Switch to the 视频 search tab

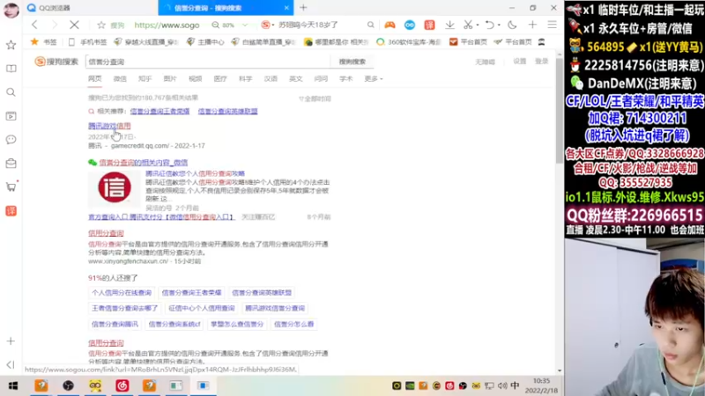(x=195, y=78)
